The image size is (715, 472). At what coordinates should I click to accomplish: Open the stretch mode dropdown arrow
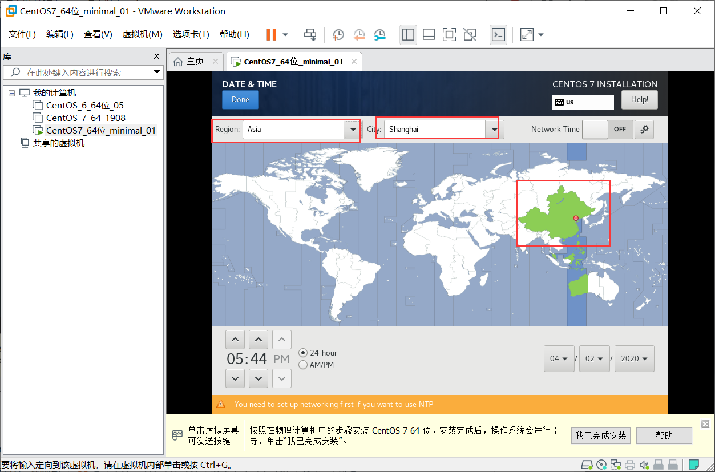click(541, 35)
